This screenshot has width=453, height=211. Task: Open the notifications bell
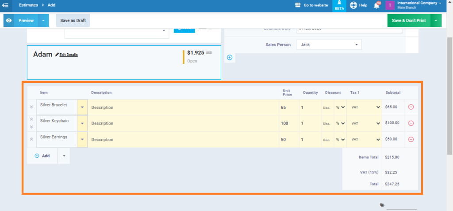coord(377,5)
